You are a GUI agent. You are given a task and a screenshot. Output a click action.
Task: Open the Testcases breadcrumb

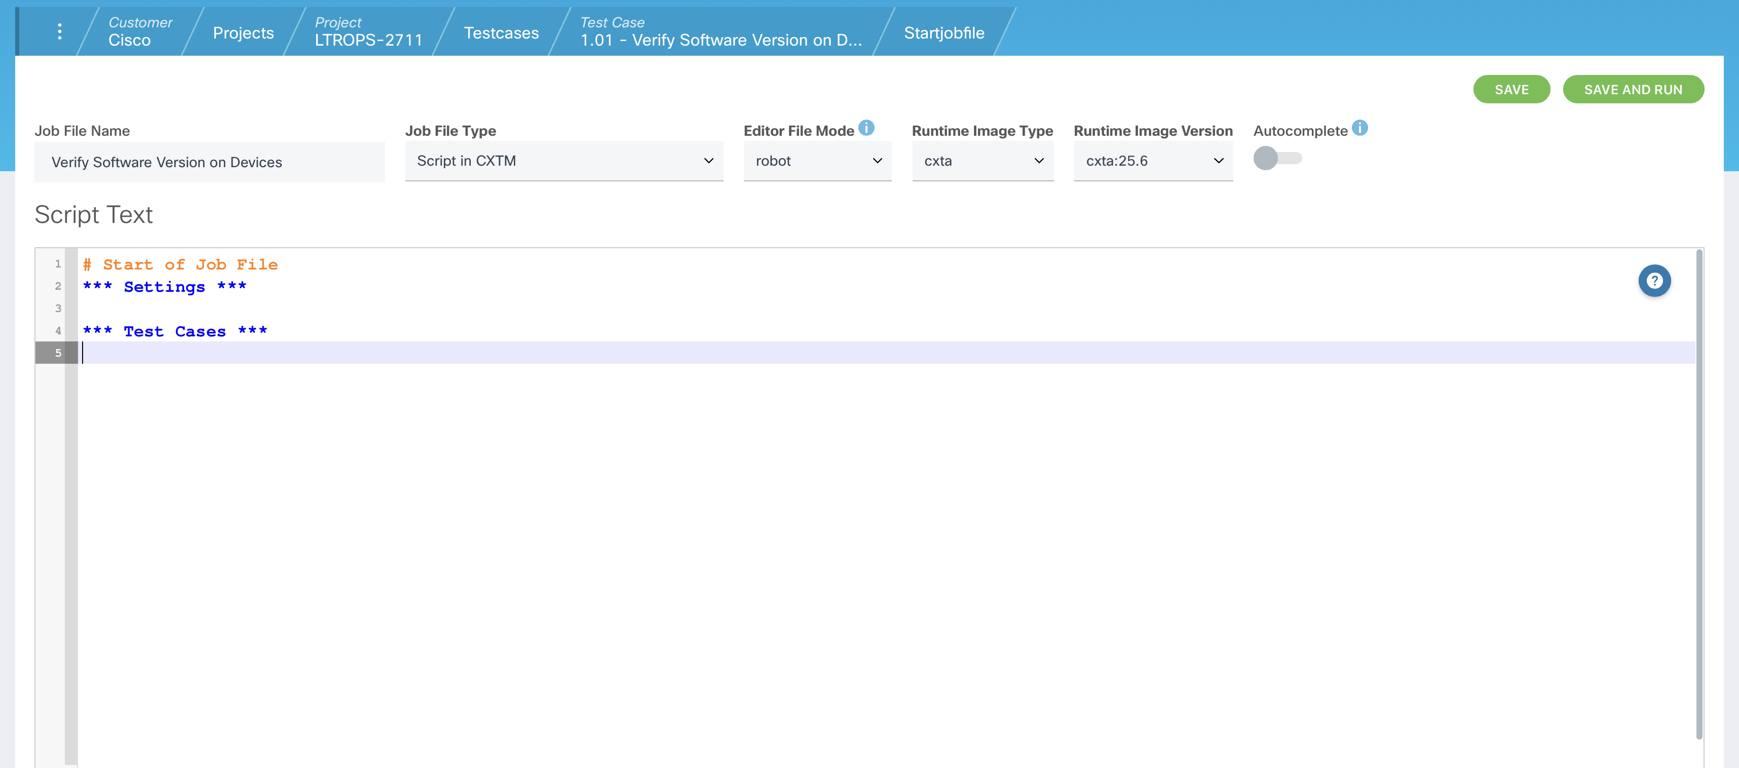501,33
